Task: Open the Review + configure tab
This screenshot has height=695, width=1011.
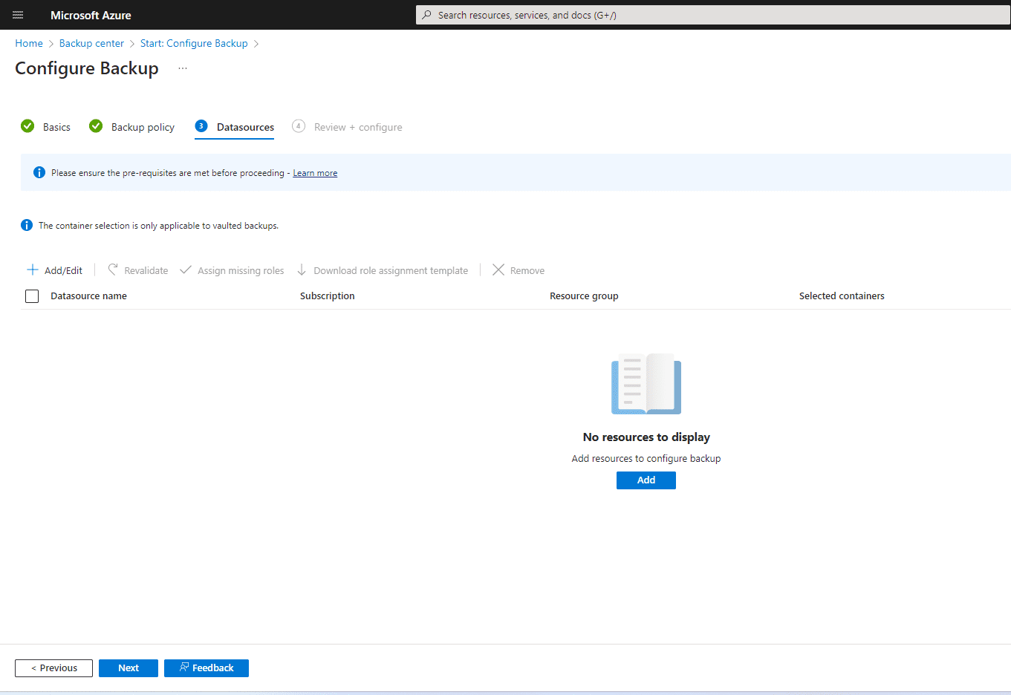Action: click(348, 127)
